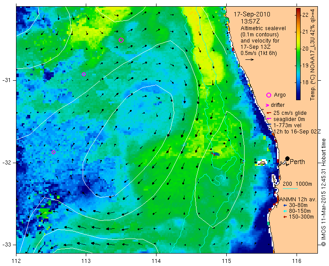Viewport: 329px width, 266px height.
Task: Click the Argo legend circle symbol
Action: 269,95
